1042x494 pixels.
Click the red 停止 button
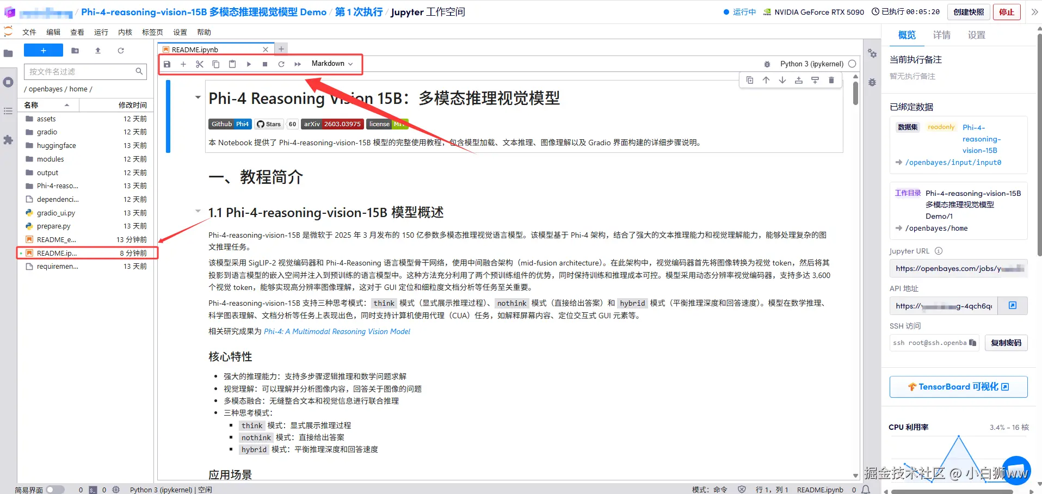pos(1007,12)
